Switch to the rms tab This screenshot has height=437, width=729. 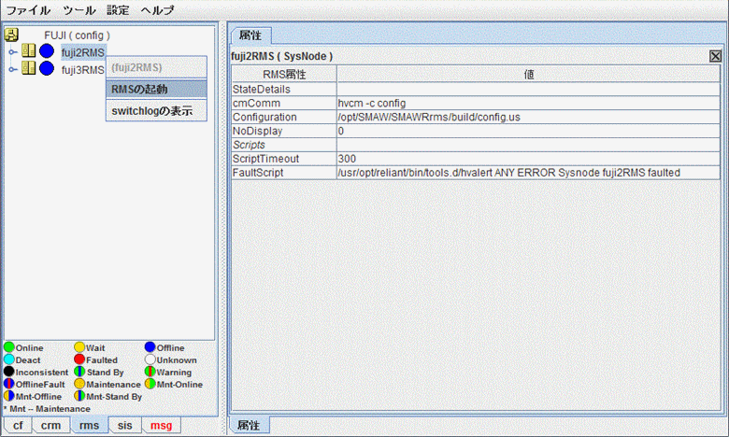coord(89,426)
